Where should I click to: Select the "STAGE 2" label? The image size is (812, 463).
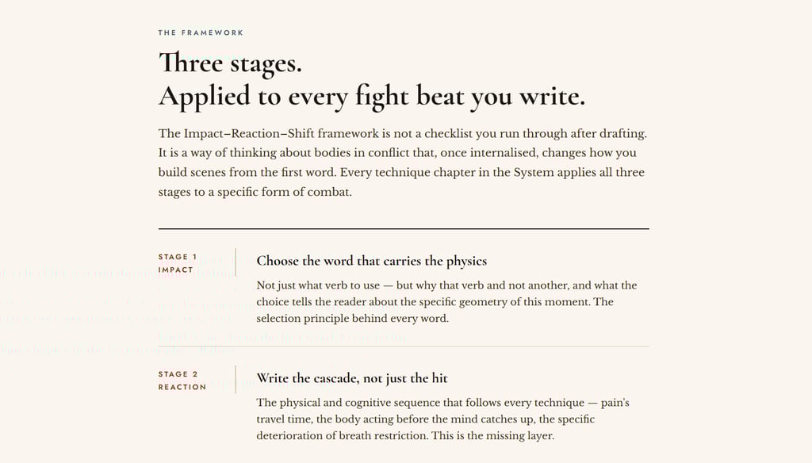click(x=178, y=374)
